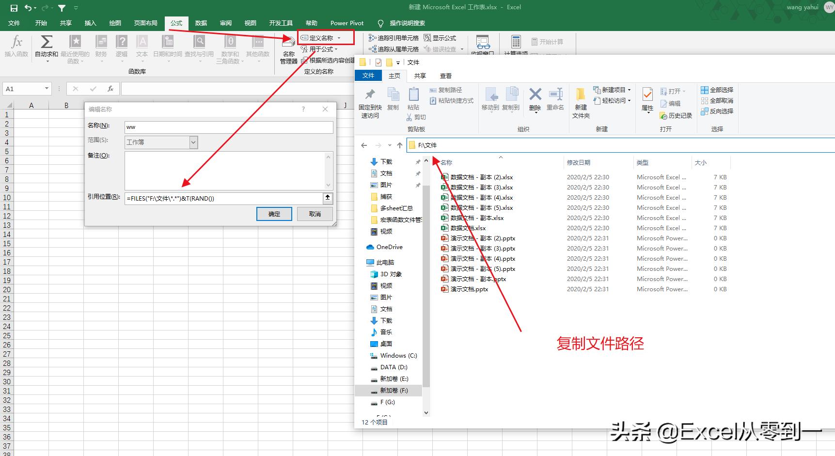Confirm with the 确定 button

[x=274, y=214]
